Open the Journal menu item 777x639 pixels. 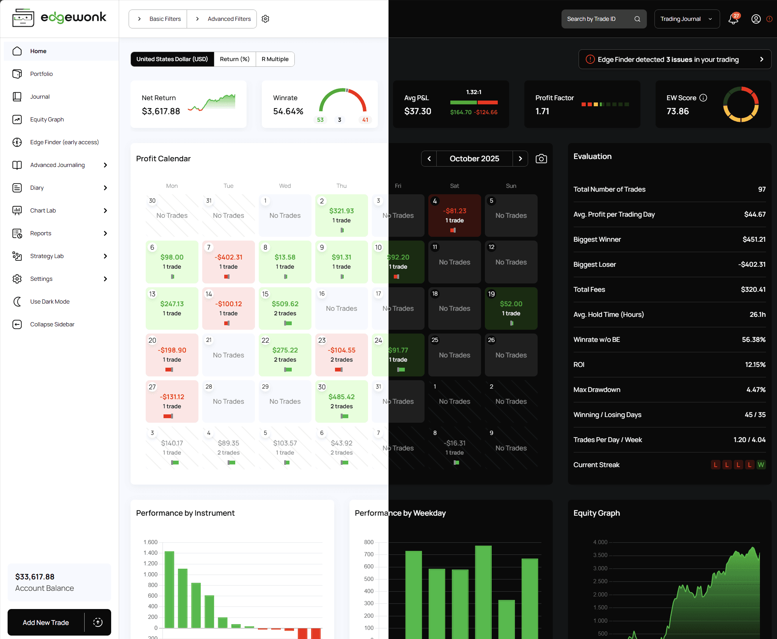40,97
